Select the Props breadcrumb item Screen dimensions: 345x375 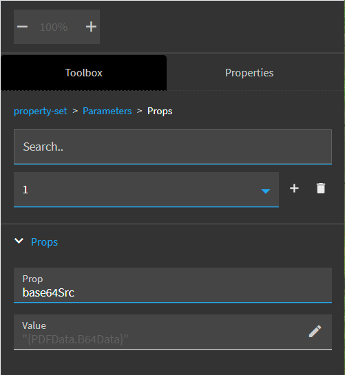(x=160, y=111)
